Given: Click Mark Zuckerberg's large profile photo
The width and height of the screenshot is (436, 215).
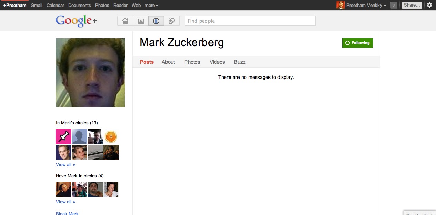Looking at the screenshot, I should pyautogui.click(x=90, y=73).
